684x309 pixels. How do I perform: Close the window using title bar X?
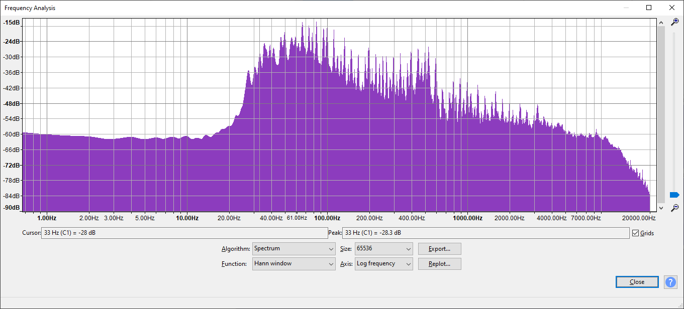(671, 8)
